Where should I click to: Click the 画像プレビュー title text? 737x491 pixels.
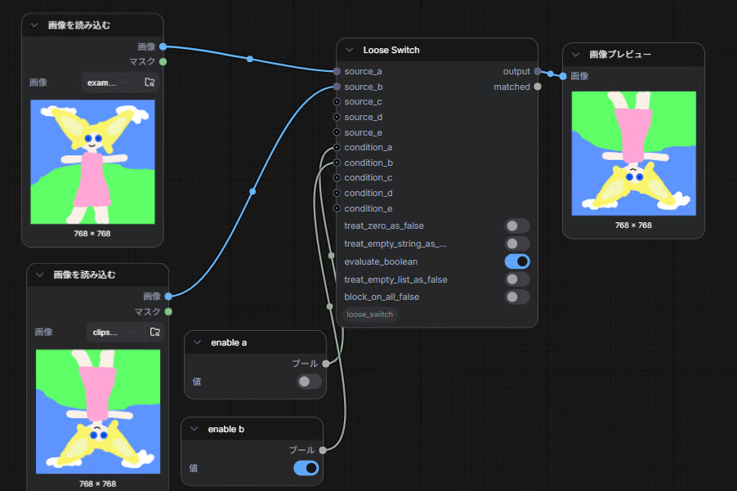pos(620,55)
